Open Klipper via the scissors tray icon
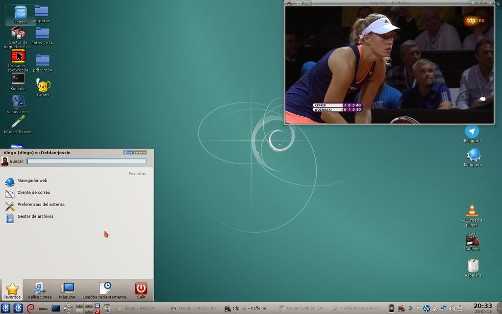Viewport: 502px width, 314px height. click(x=435, y=308)
